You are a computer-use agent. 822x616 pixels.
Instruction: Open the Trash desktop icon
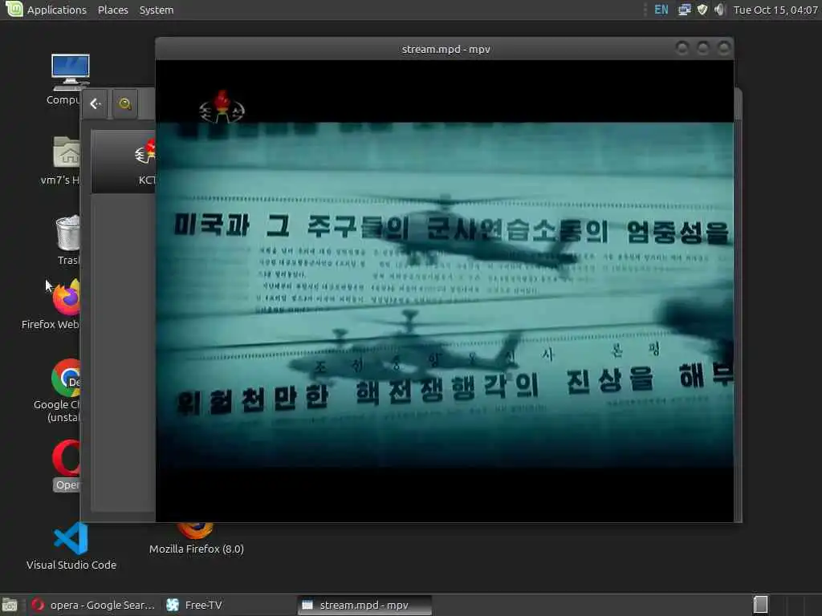[x=67, y=233]
